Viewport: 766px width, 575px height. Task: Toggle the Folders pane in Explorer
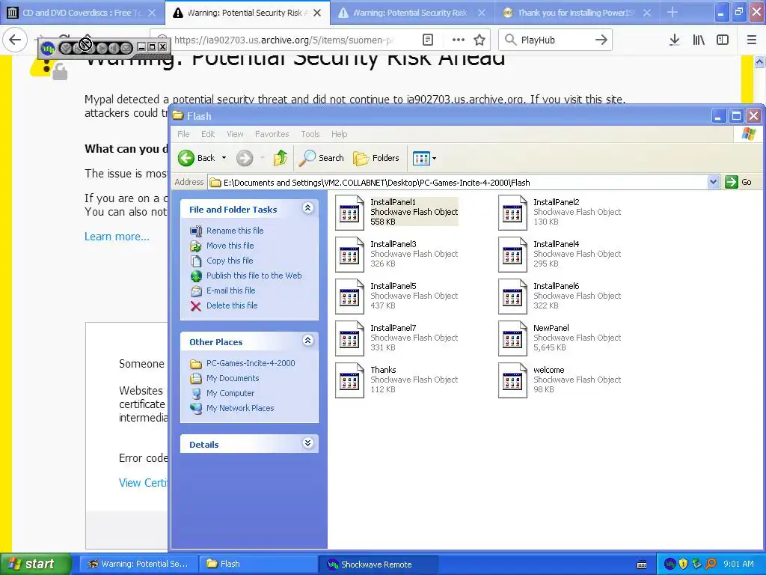pyautogui.click(x=376, y=158)
